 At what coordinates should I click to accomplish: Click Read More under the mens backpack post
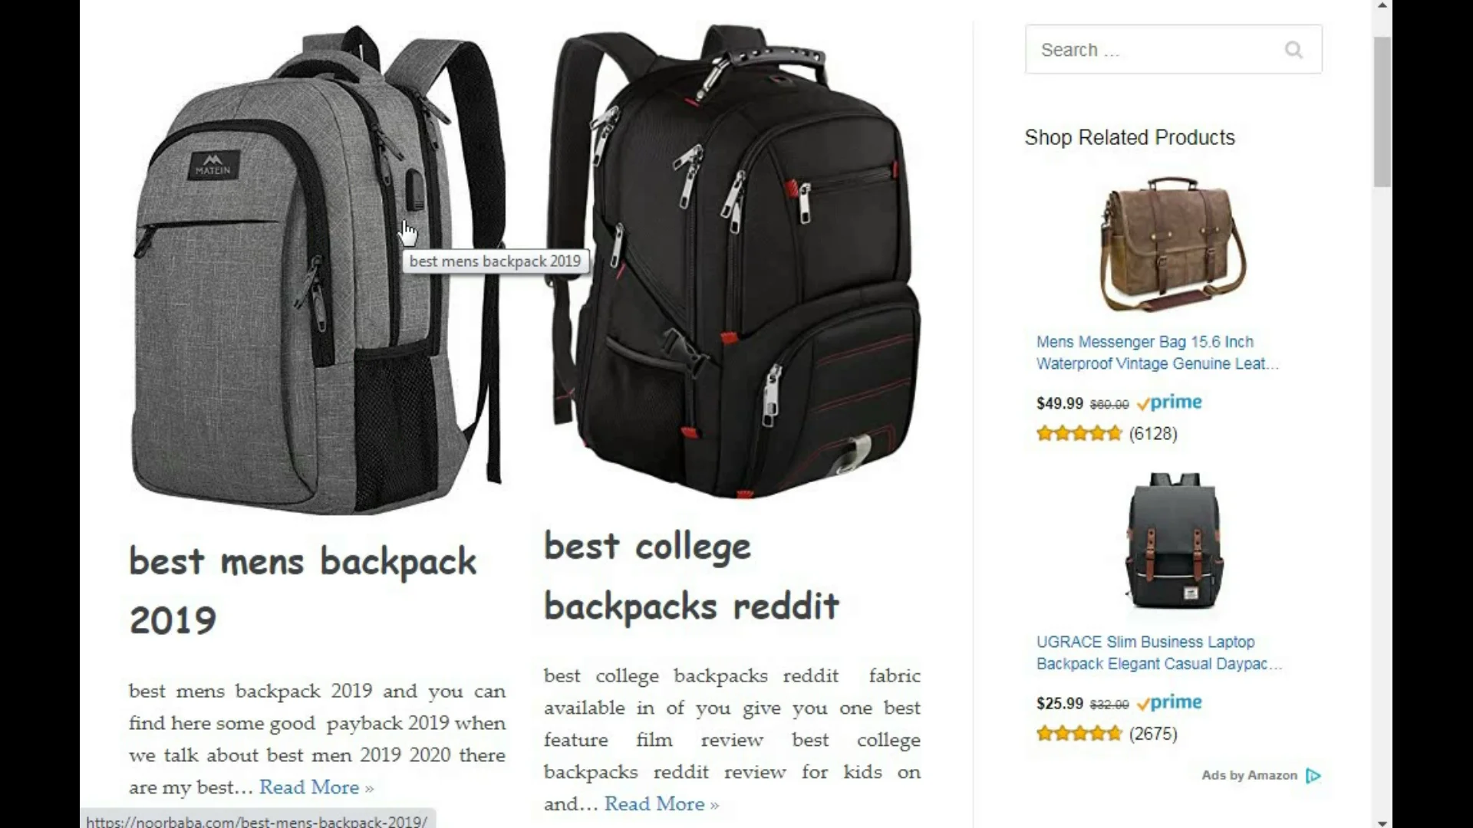click(x=316, y=787)
